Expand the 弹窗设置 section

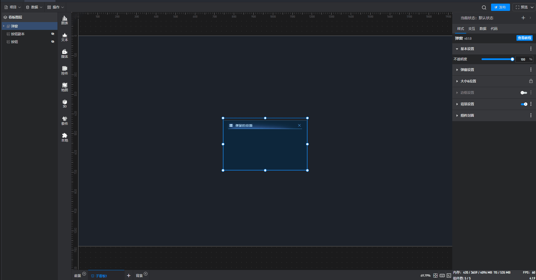(x=467, y=70)
